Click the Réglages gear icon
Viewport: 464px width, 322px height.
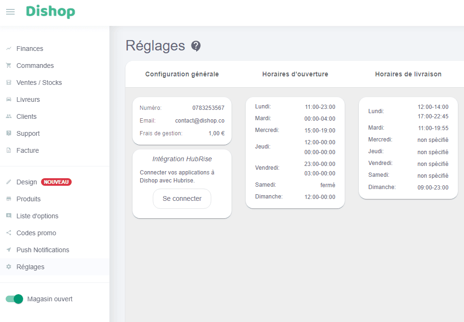coord(9,267)
